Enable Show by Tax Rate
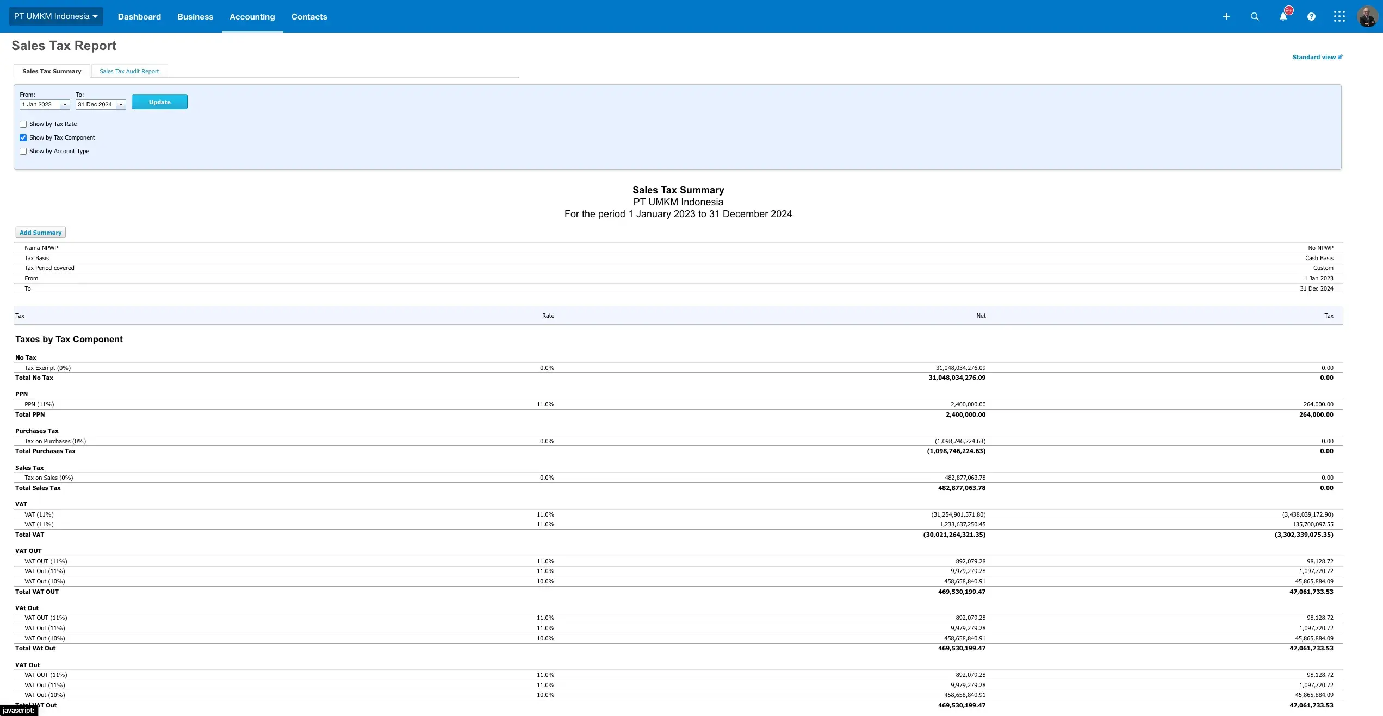Viewport: 1383px width, 716px height. point(23,124)
